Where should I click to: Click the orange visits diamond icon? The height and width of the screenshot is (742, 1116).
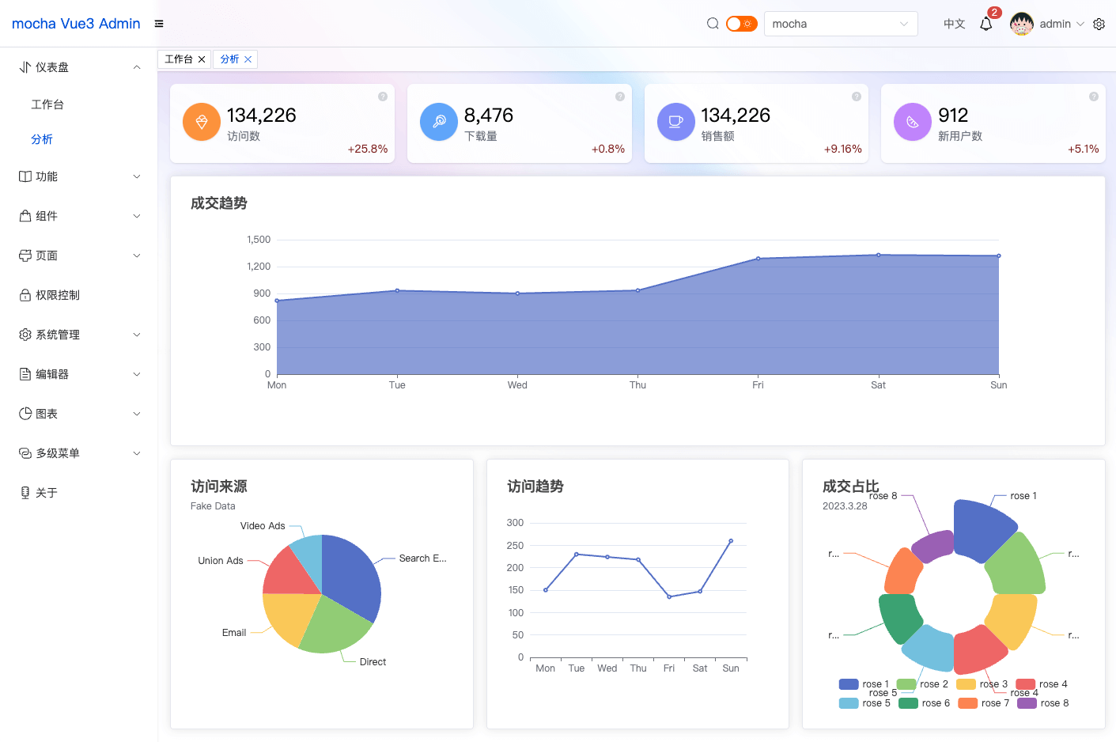click(x=202, y=122)
